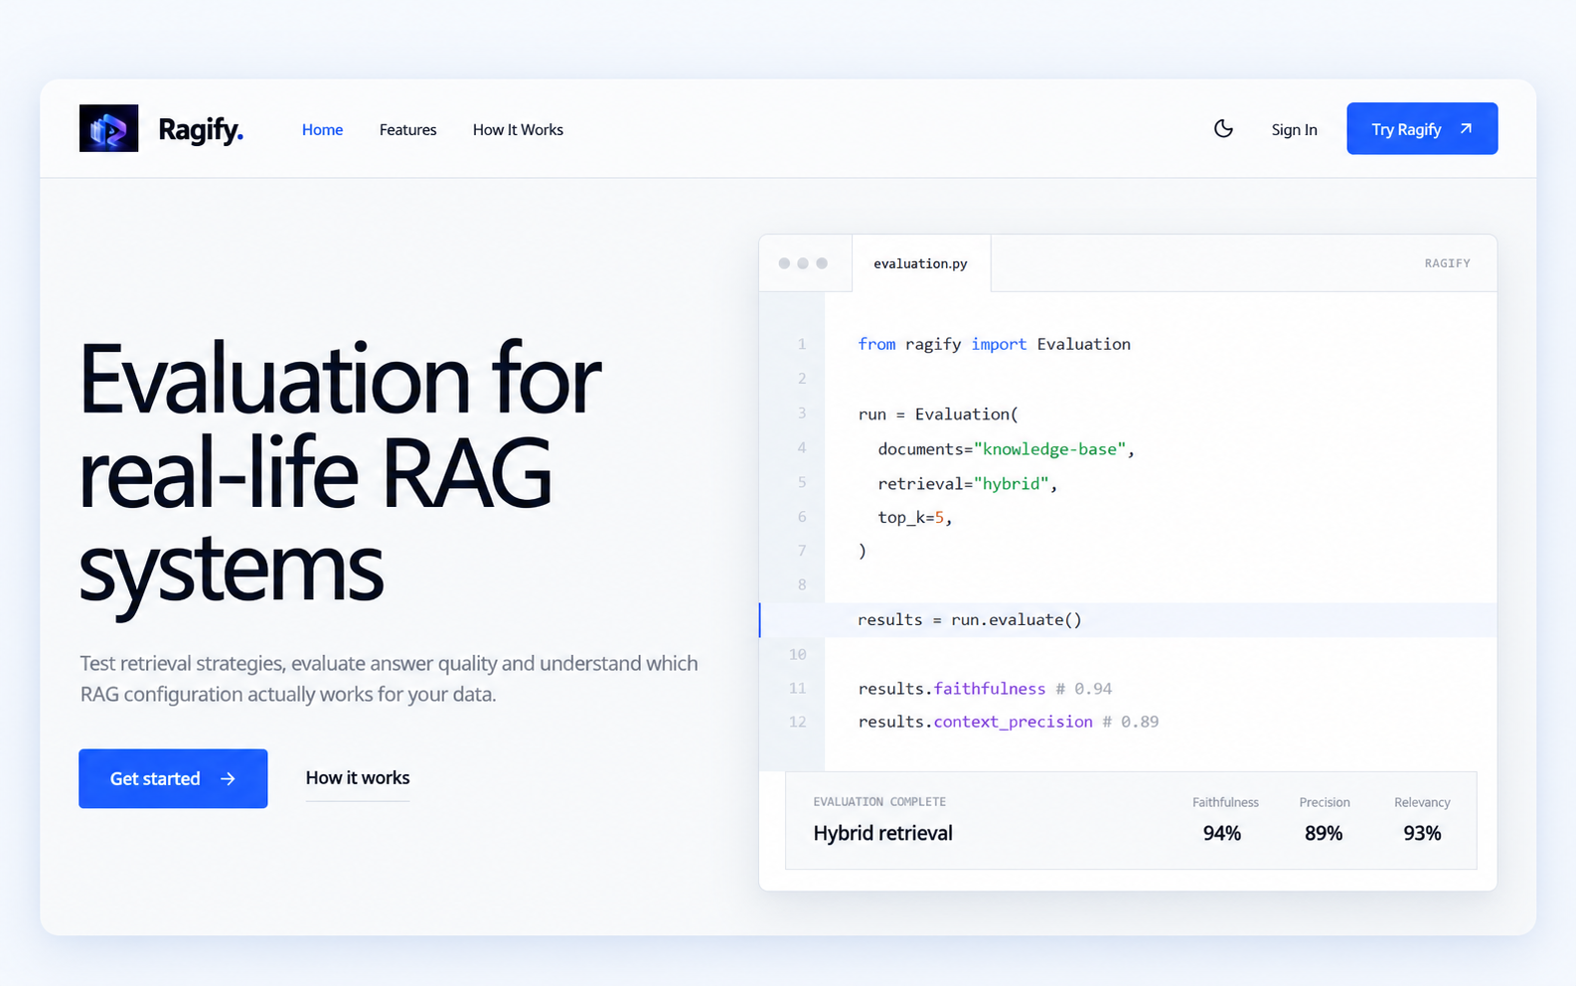
Task: Click the 'Test retrieval strategies' description paragraph
Action: point(389,678)
